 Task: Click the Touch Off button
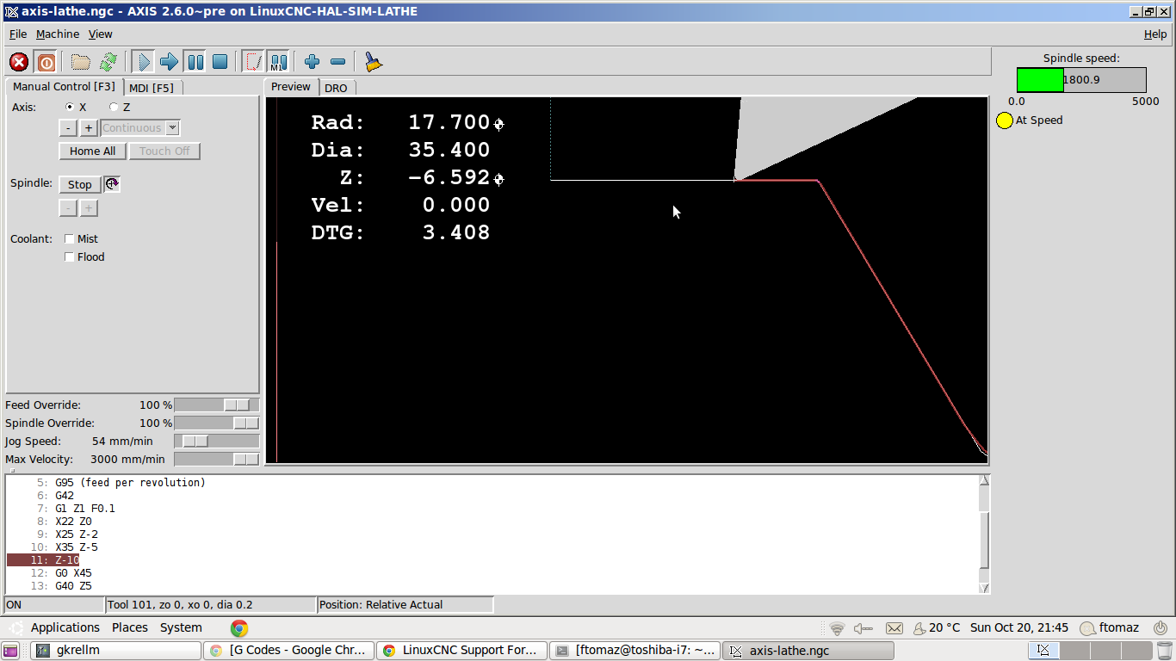click(x=164, y=151)
